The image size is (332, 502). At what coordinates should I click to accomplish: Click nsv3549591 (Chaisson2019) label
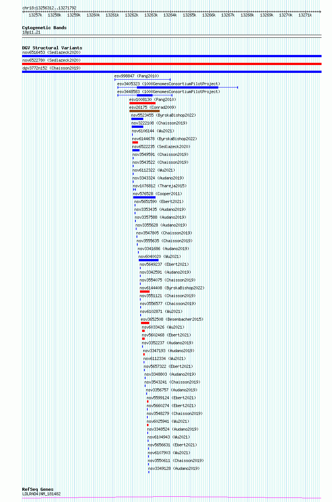pos(160,154)
